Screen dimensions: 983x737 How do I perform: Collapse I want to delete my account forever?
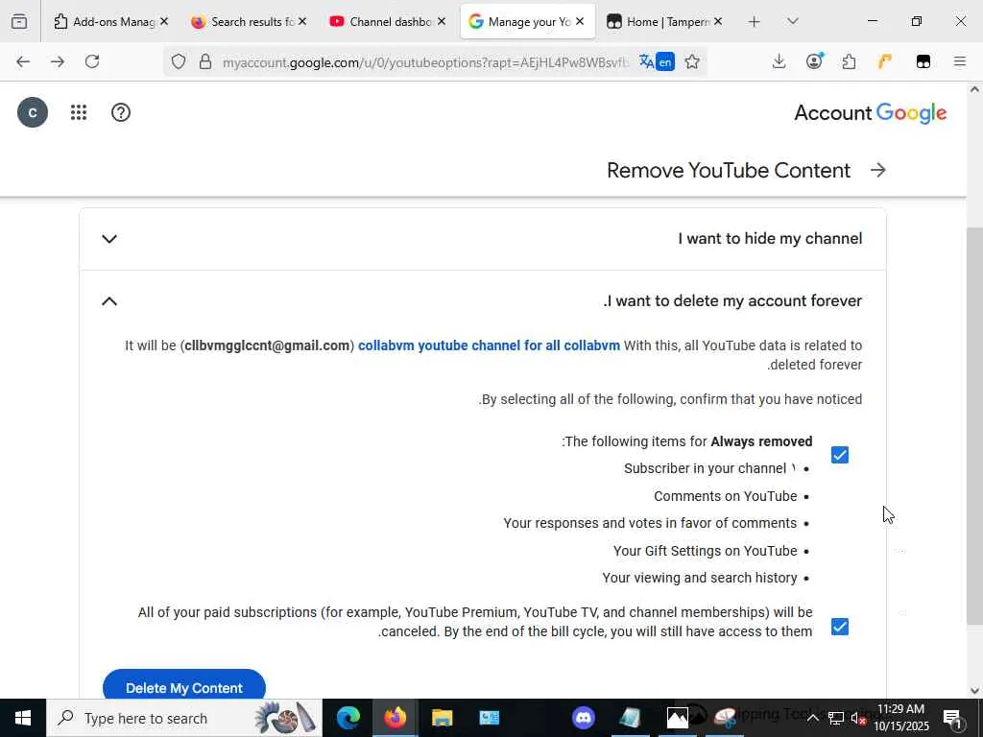coord(109,301)
